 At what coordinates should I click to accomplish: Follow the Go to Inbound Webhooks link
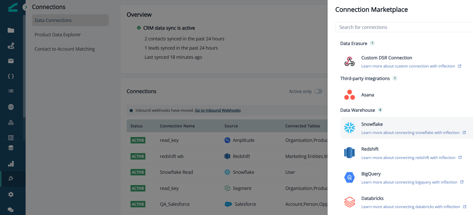[218, 110]
